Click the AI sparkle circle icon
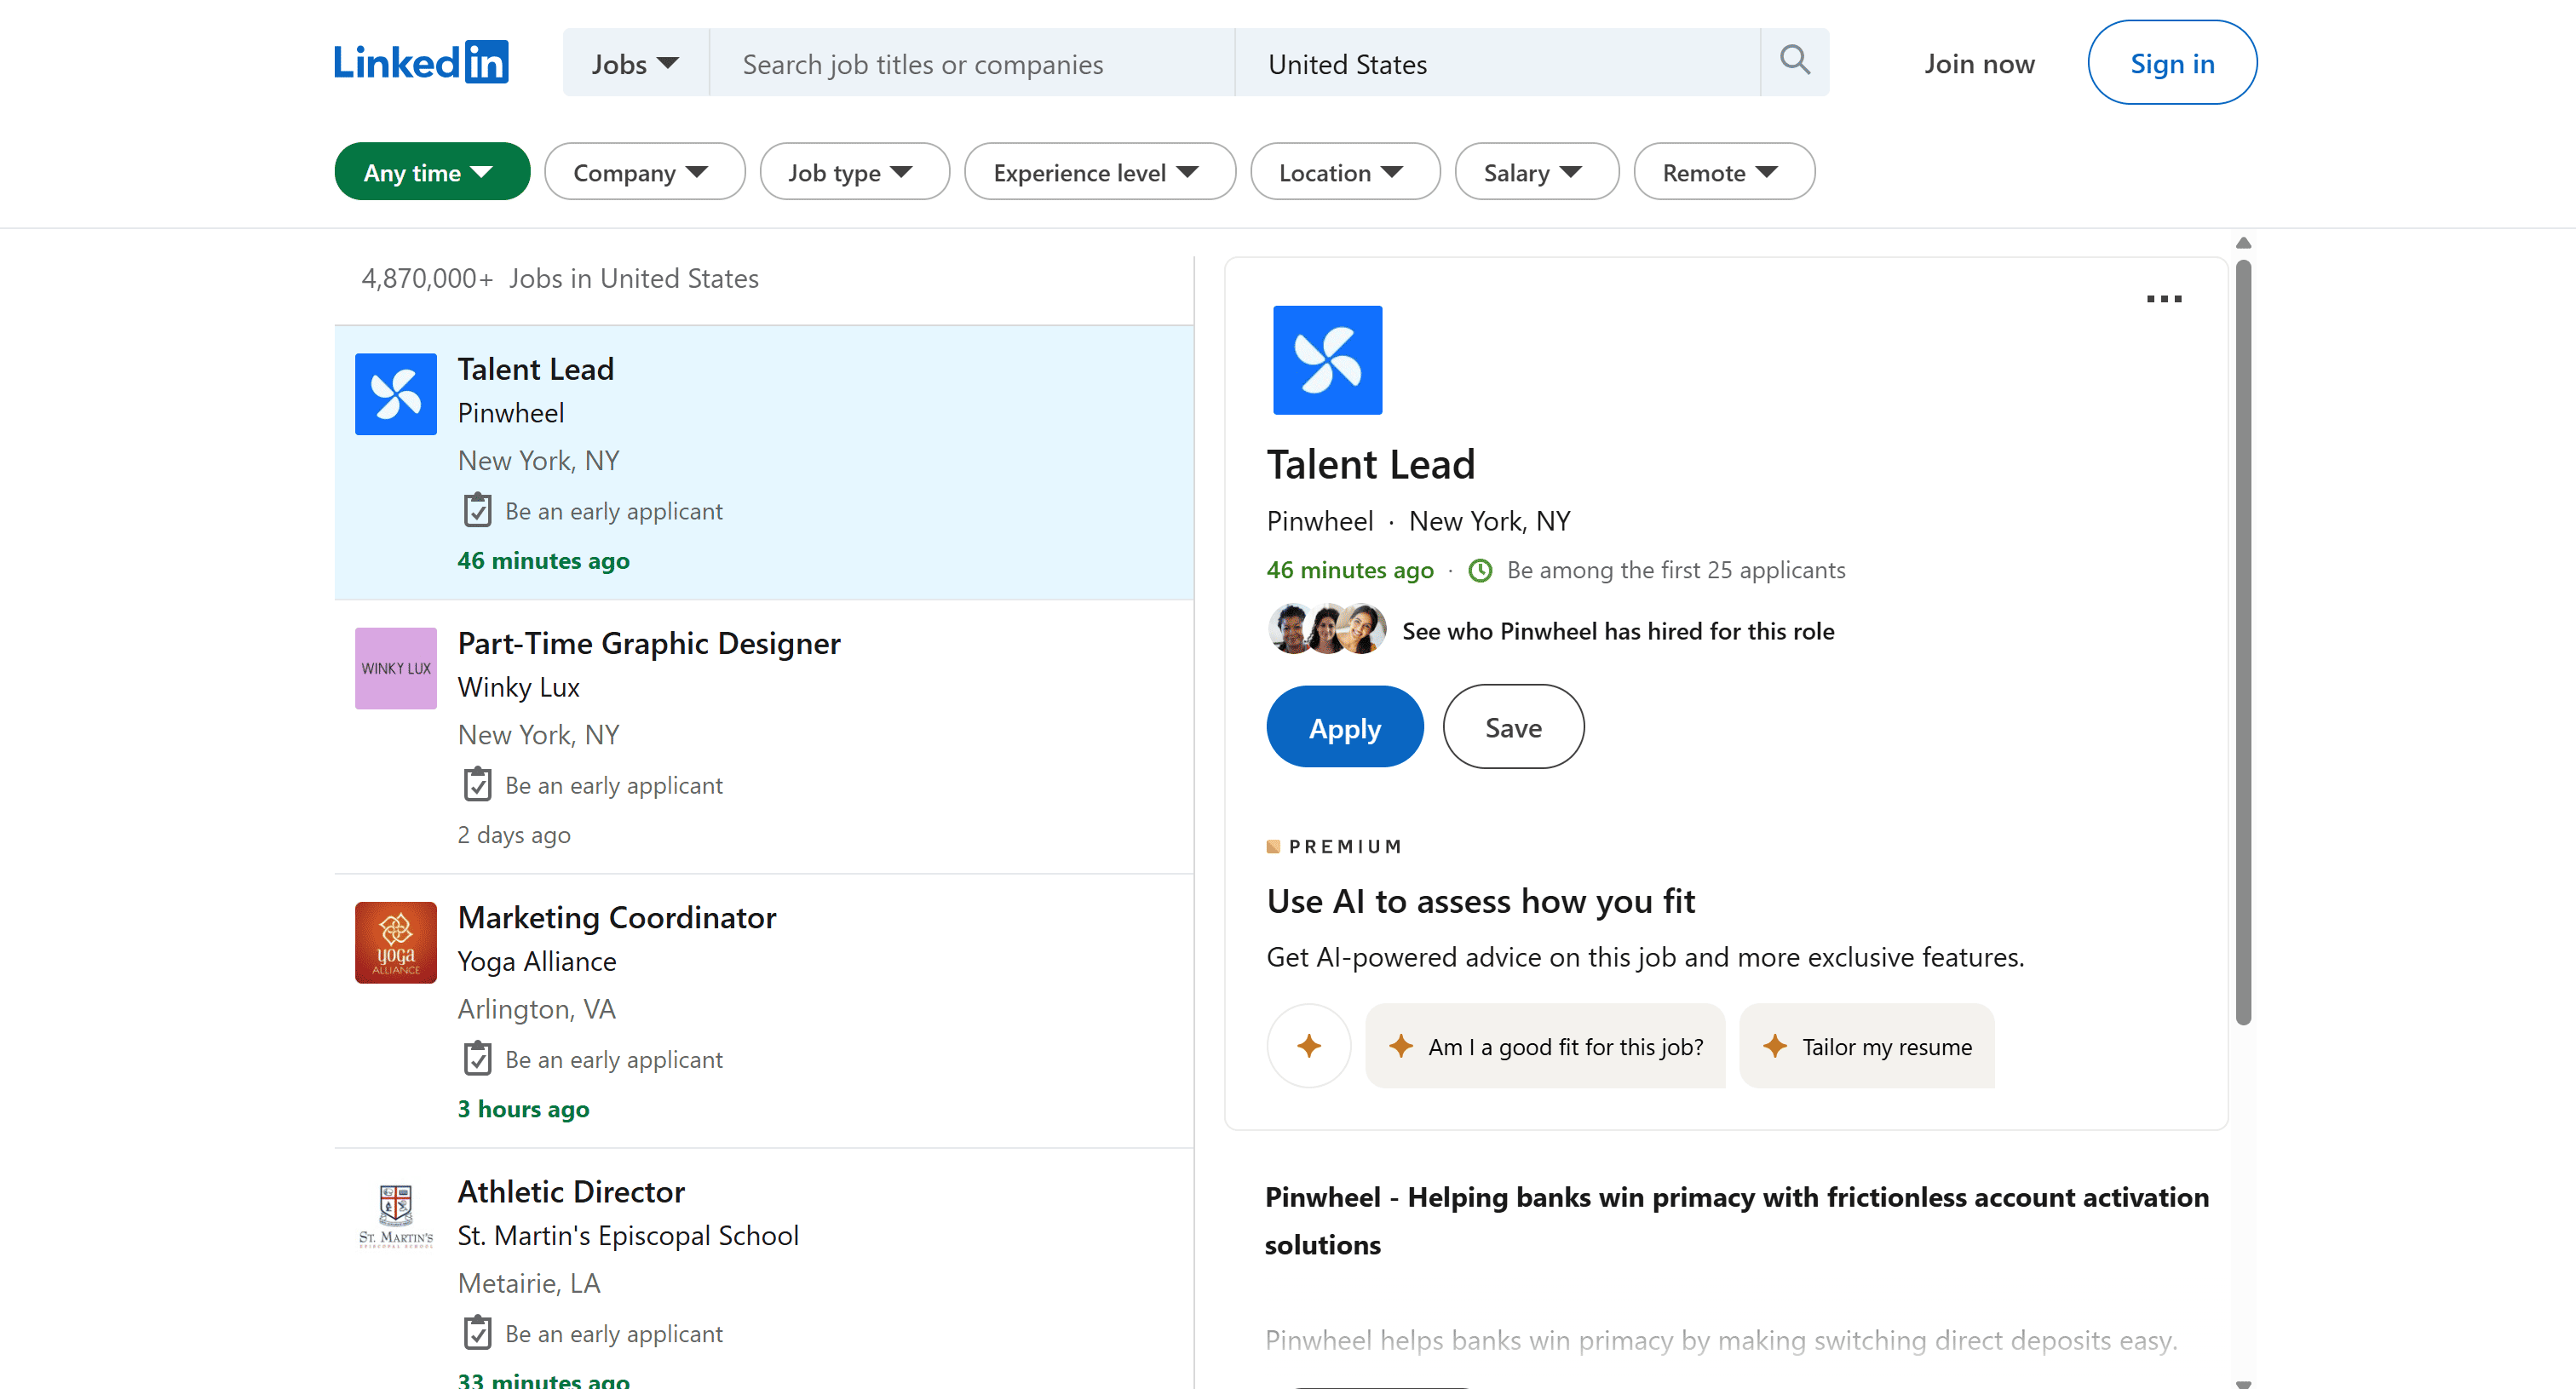Viewport: 2576px width, 1389px height. point(1308,1046)
